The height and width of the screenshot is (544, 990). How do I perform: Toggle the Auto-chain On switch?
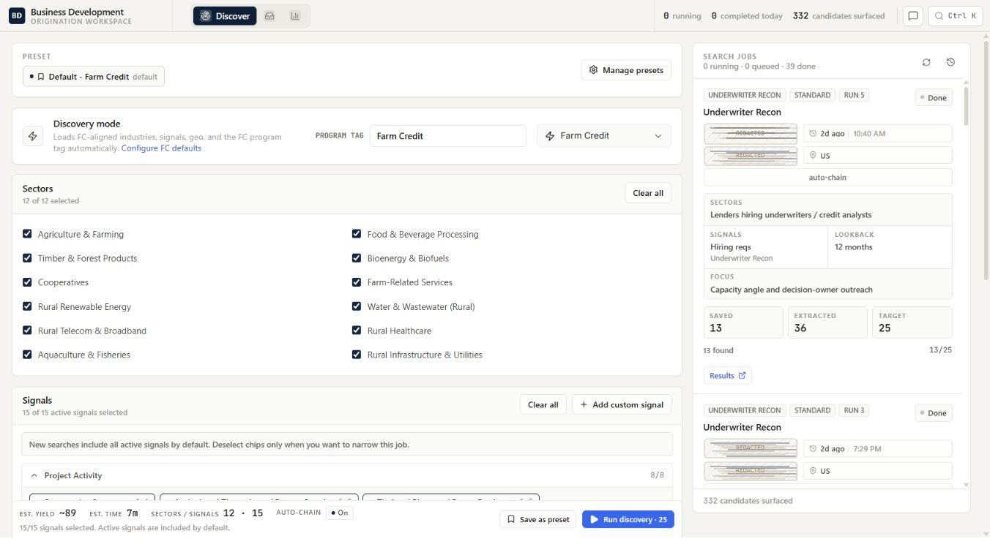click(339, 513)
